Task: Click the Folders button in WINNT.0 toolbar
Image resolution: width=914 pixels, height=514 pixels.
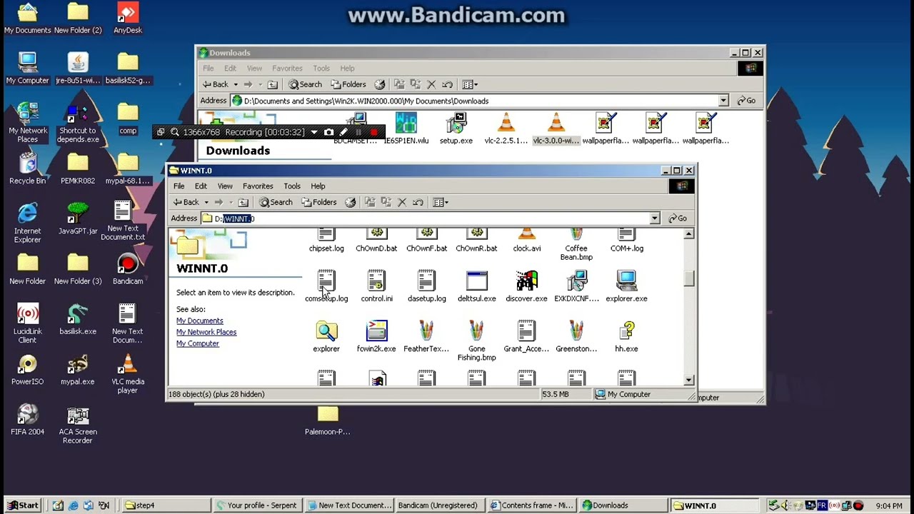Action: pyautogui.click(x=318, y=202)
